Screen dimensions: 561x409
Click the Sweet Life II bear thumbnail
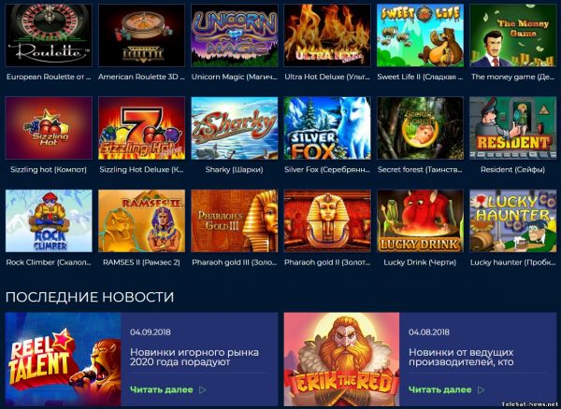[x=420, y=35]
